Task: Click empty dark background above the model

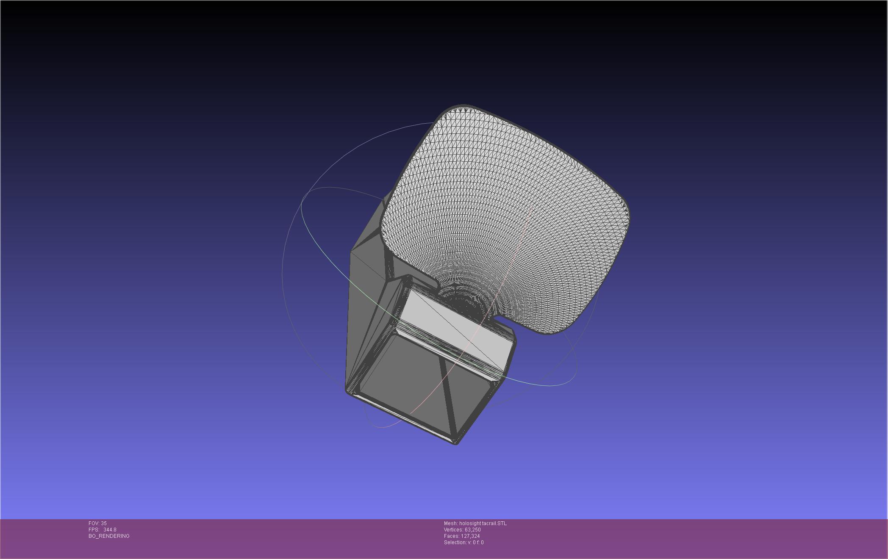Action: click(x=424, y=51)
